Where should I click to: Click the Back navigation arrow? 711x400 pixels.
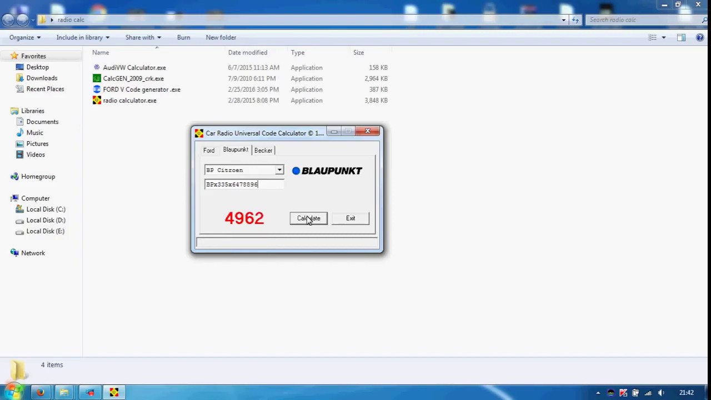[x=8, y=20]
